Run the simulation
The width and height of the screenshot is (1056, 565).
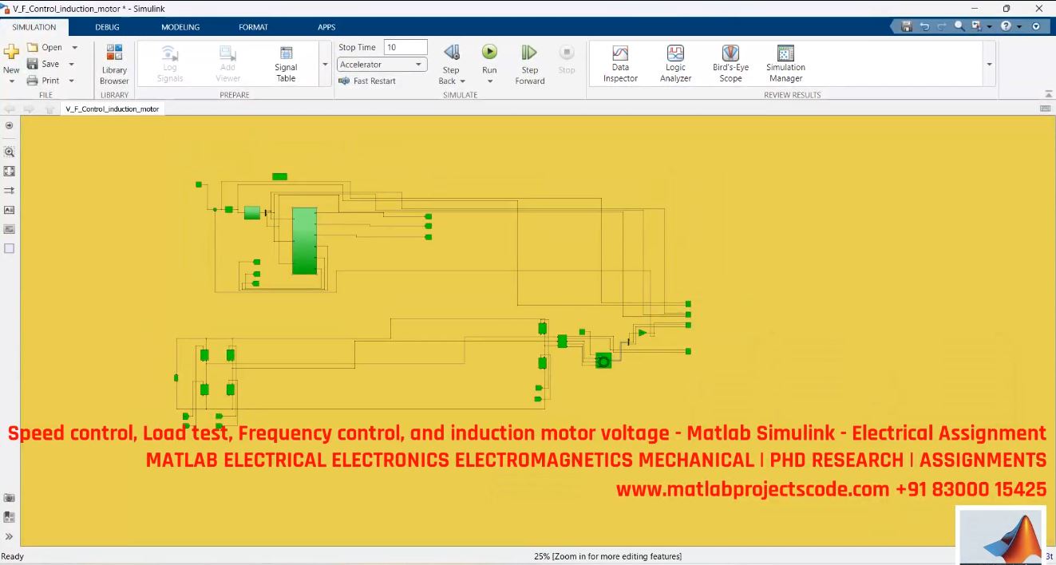(489, 52)
